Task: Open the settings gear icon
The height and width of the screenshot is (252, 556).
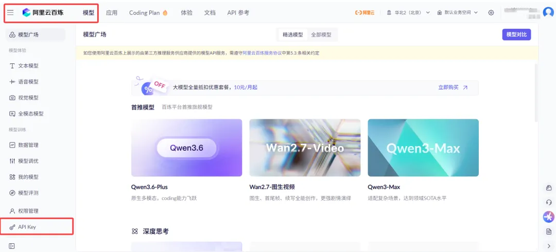Action: pyautogui.click(x=491, y=12)
